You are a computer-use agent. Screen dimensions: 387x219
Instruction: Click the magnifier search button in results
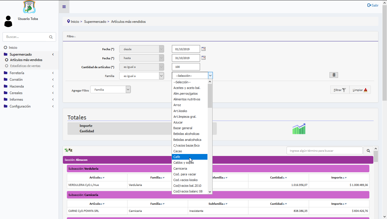point(368,151)
